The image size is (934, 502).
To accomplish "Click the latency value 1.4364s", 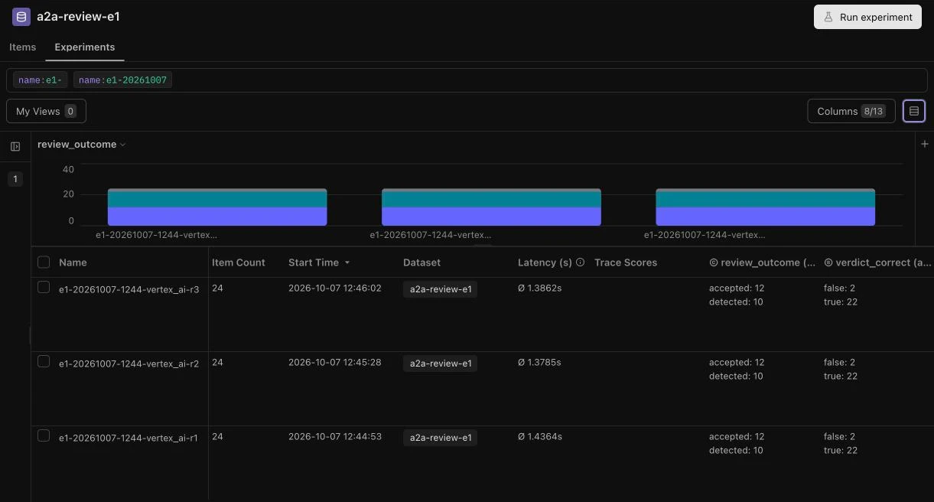I will (540, 436).
